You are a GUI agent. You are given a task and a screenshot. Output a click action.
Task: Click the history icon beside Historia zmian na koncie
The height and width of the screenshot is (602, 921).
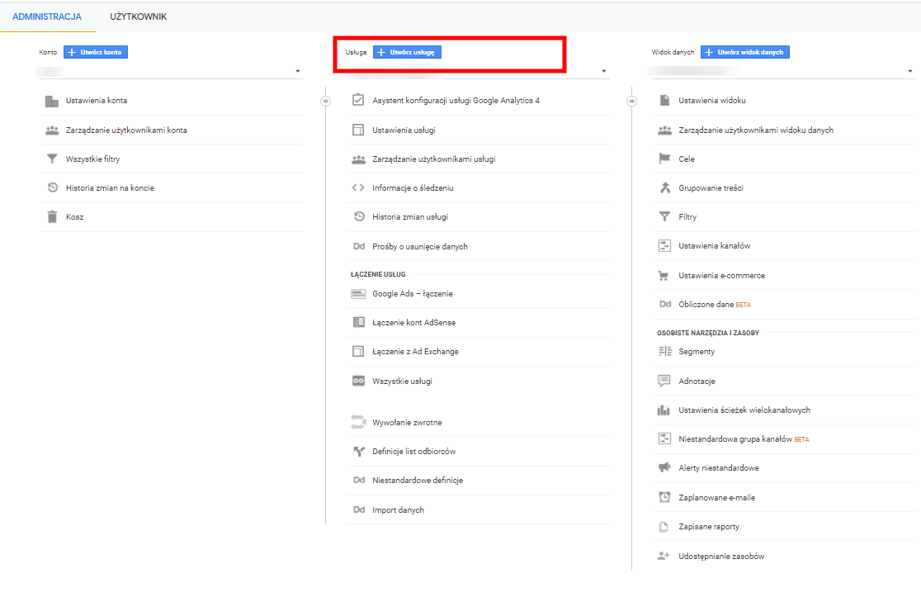coord(52,188)
